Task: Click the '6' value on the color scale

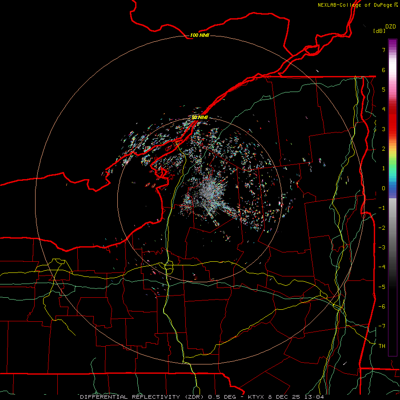Action: pyautogui.click(x=384, y=70)
